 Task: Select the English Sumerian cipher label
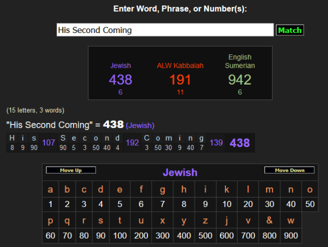pos(240,61)
